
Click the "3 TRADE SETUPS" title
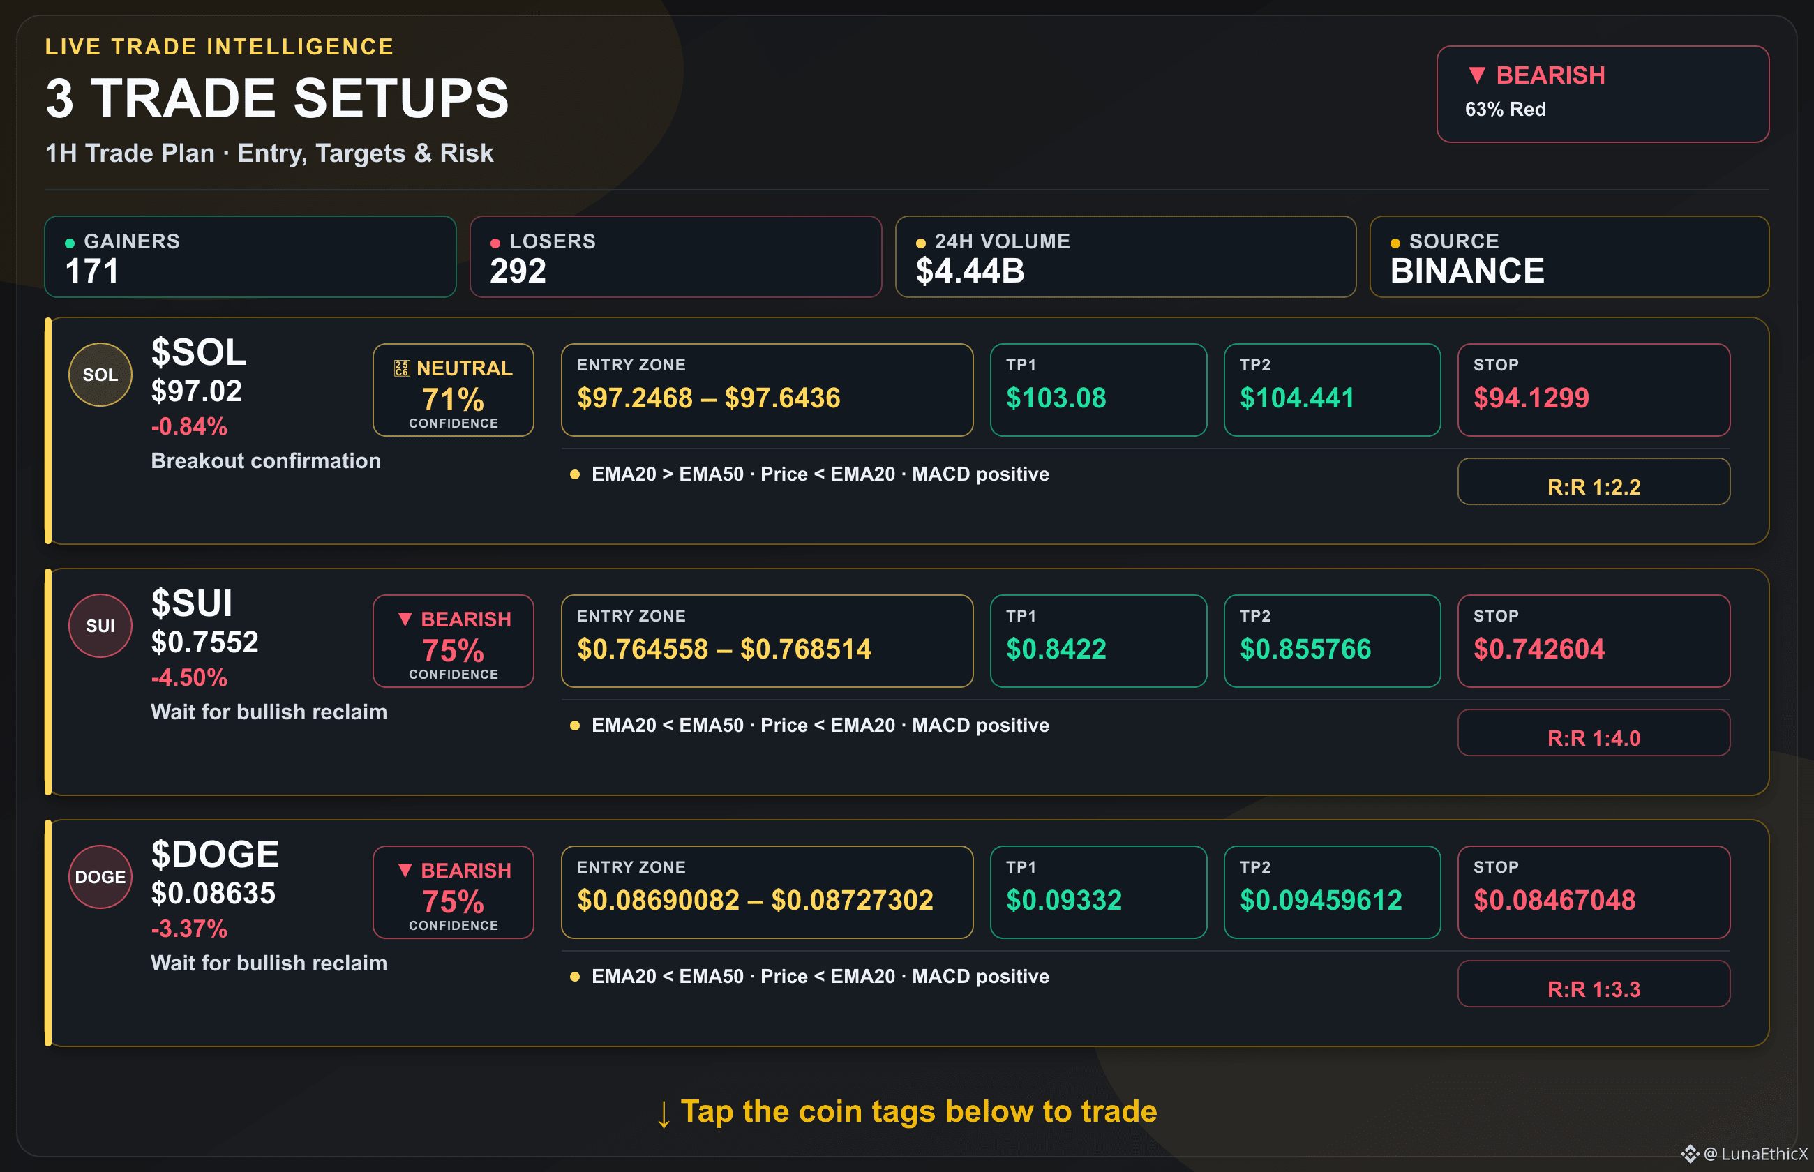[277, 98]
